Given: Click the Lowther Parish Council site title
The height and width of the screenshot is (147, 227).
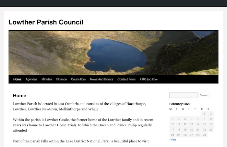Looking at the screenshot, I should [46, 22].
